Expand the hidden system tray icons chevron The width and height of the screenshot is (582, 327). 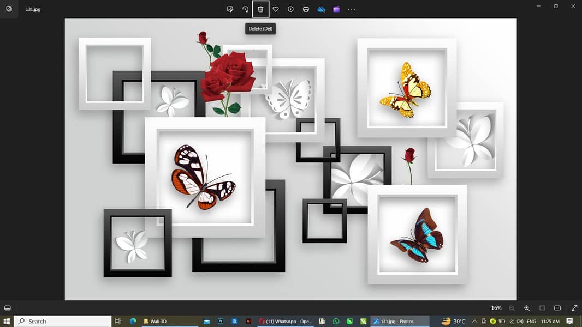(x=474, y=321)
